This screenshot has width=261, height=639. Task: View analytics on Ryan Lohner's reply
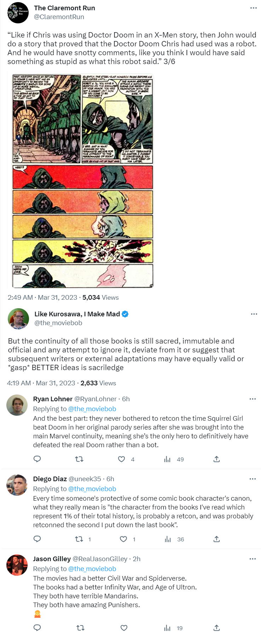pyautogui.click(x=168, y=459)
